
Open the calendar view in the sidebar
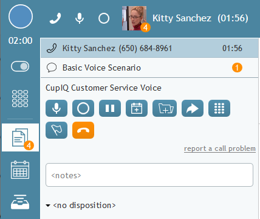(20, 170)
